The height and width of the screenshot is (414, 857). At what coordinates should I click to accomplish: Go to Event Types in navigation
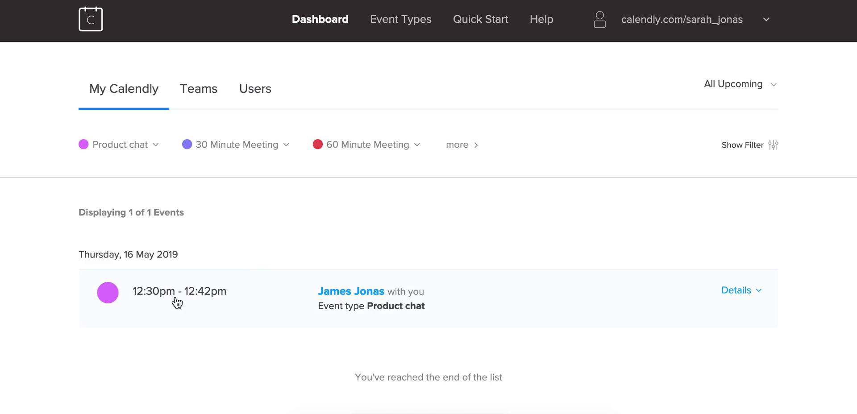400,19
